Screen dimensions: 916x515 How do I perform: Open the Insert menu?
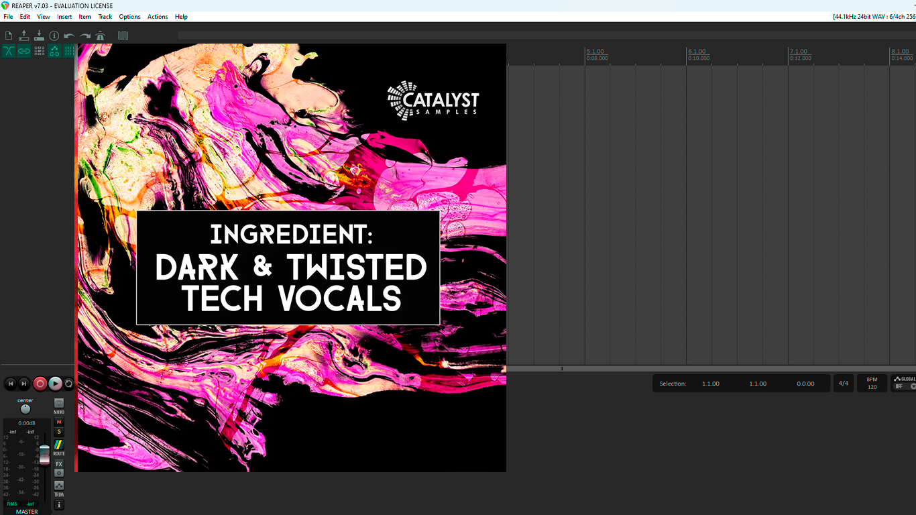(64, 17)
